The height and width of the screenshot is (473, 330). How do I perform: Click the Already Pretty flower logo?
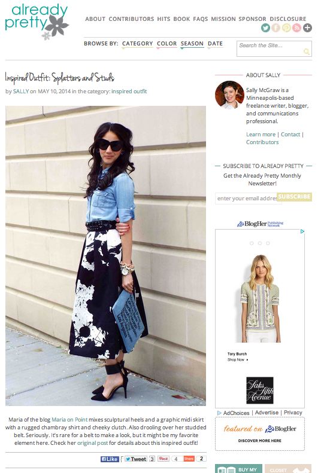(x=37, y=21)
